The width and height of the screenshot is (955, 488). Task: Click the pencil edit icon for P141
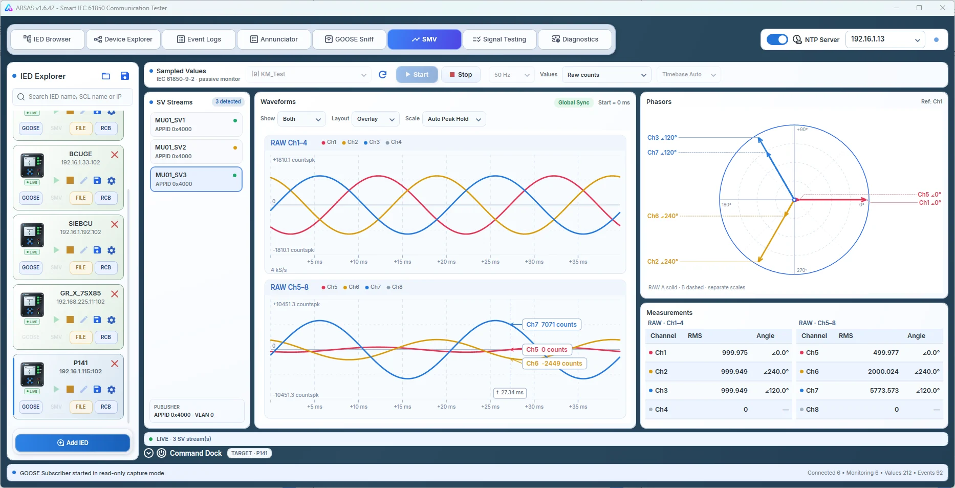(84, 389)
